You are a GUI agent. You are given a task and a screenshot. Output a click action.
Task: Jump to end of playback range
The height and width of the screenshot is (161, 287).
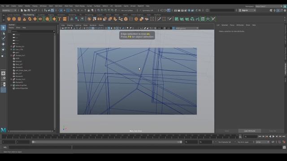click(x=284, y=136)
